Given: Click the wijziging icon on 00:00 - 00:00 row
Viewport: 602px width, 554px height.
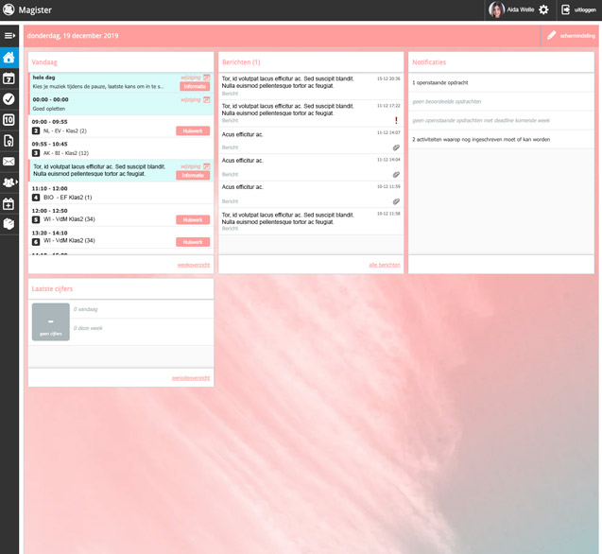Looking at the screenshot, I should [x=207, y=99].
